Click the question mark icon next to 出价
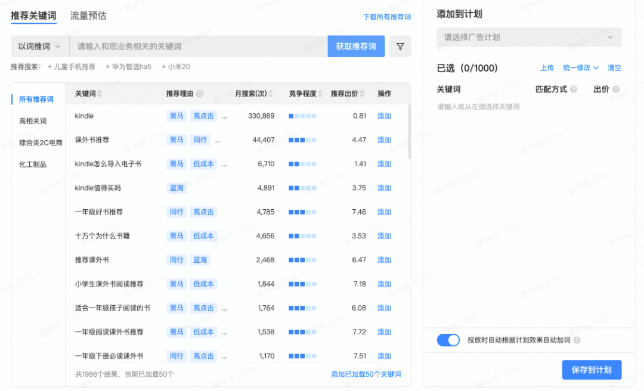The image size is (644, 391). pyautogui.click(x=616, y=89)
